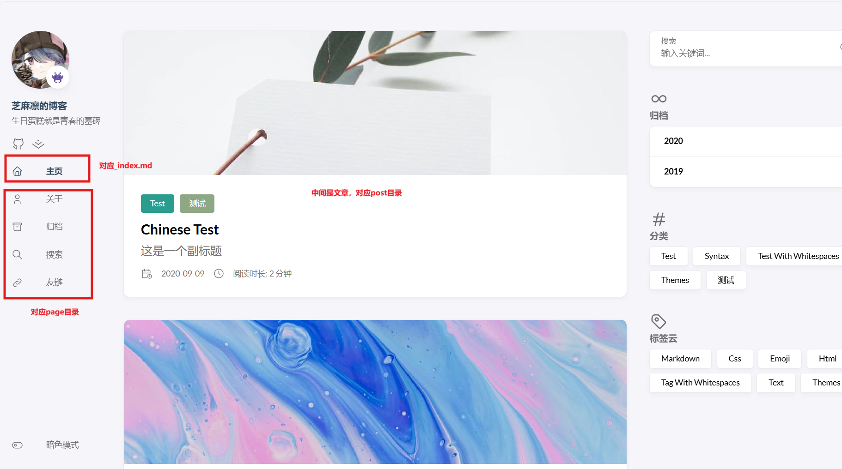The width and height of the screenshot is (842, 469).
Task: Click the home icon for 主页
Action: 18,171
